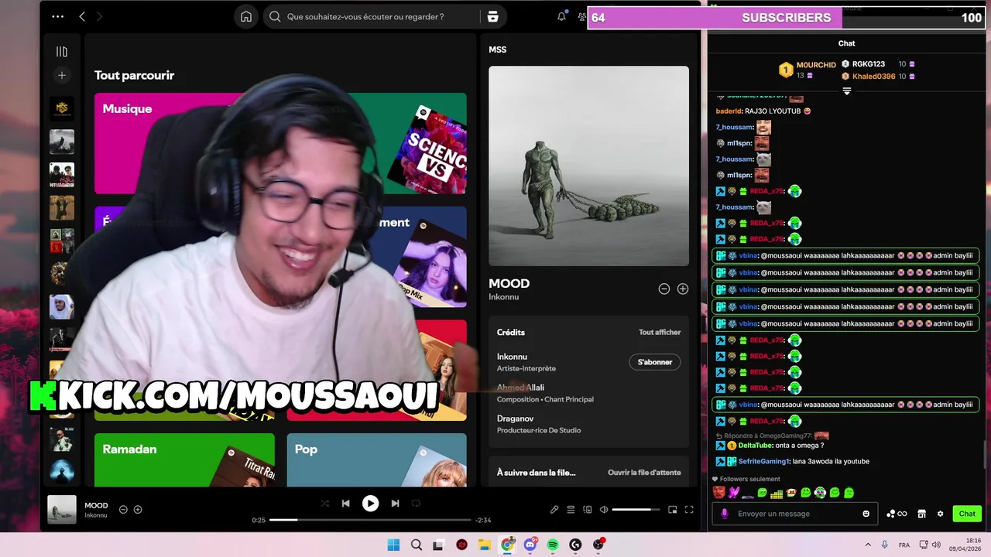991x557 pixels.
Task: Seek within the song progress bar
Action: tap(370, 520)
